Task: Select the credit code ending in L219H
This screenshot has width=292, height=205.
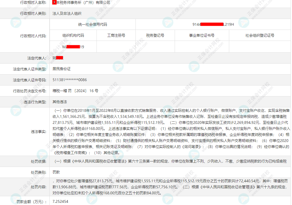Action: (213, 24)
